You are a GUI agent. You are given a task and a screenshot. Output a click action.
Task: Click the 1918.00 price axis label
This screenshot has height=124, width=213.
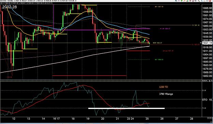(207, 47)
